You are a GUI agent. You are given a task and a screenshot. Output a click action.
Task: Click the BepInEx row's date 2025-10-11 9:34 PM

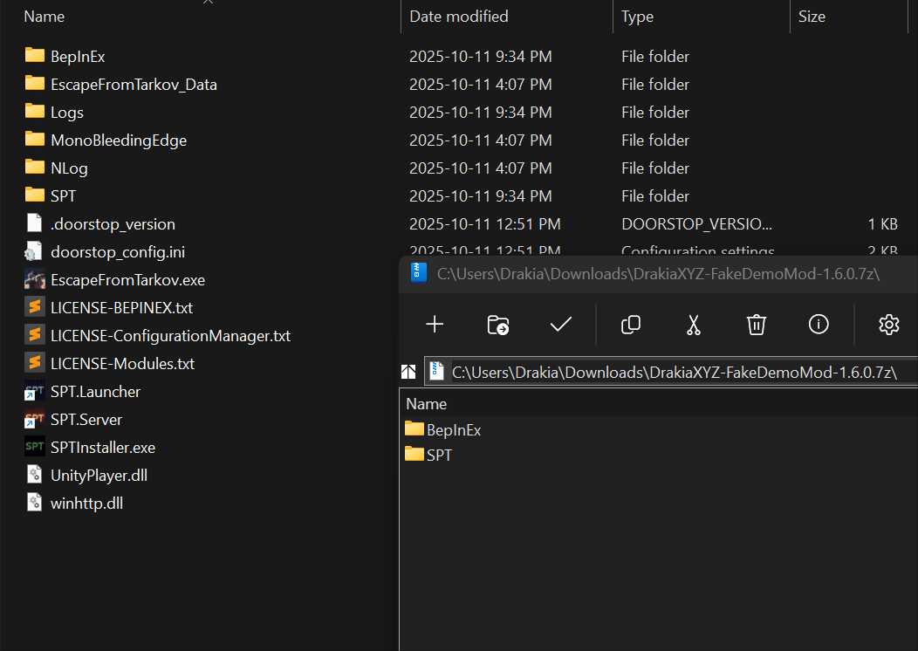481,56
